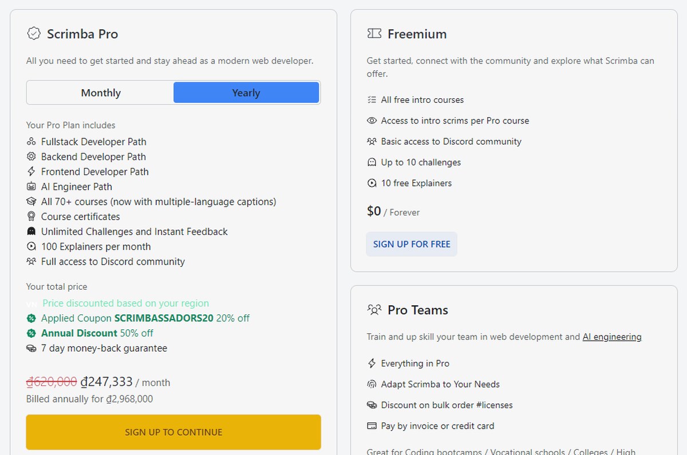Click the Fullstack Developer Path text
Image resolution: width=687 pixels, height=455 pixels.
(94, 142)
